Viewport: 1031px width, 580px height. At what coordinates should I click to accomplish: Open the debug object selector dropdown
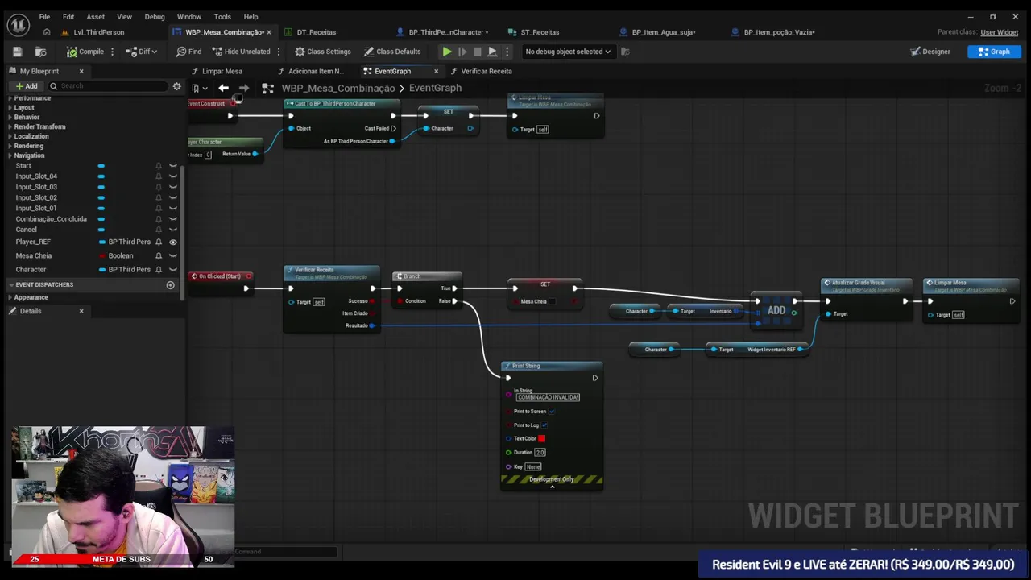coord(567,52)
